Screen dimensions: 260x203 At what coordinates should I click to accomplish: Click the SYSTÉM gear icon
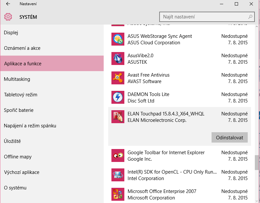8,17
